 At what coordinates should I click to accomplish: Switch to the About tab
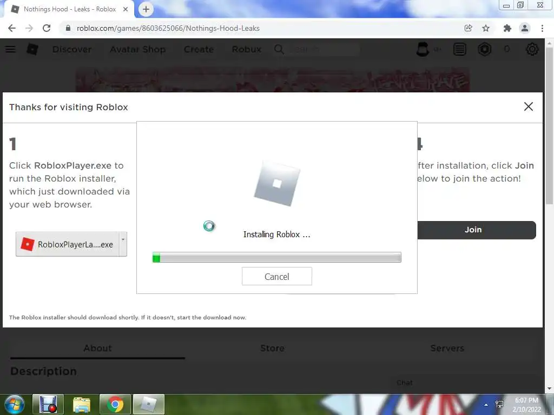[x=97, y=349]
